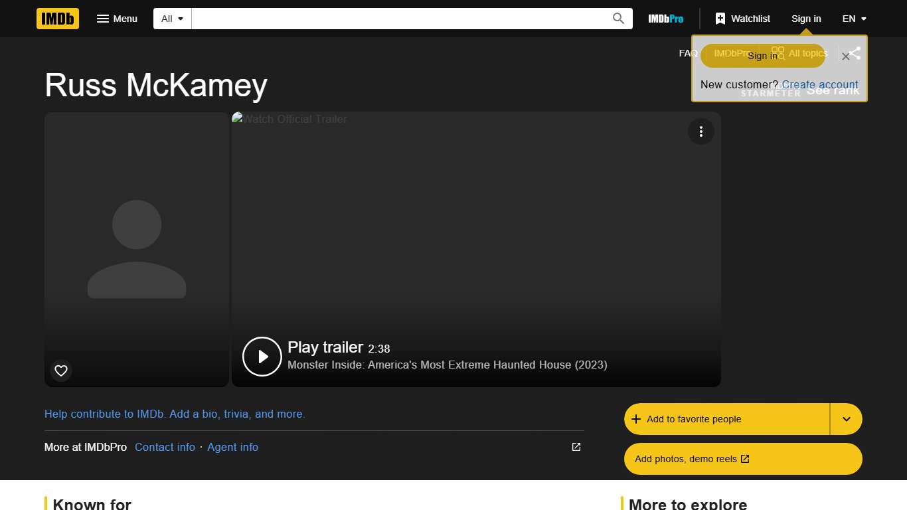Viewport: 907px width, 510px height.
Task: Open the chevron next to Add to favorite people
Action: [847, 419]
